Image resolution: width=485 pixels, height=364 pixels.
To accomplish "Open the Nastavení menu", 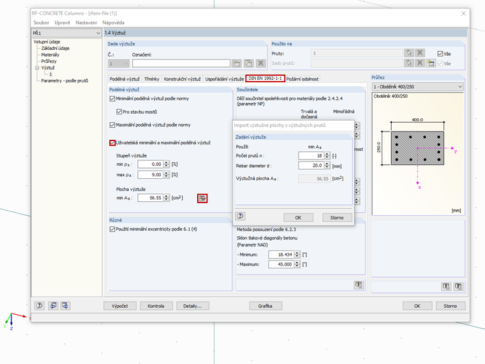I will [x=86, y=22].
